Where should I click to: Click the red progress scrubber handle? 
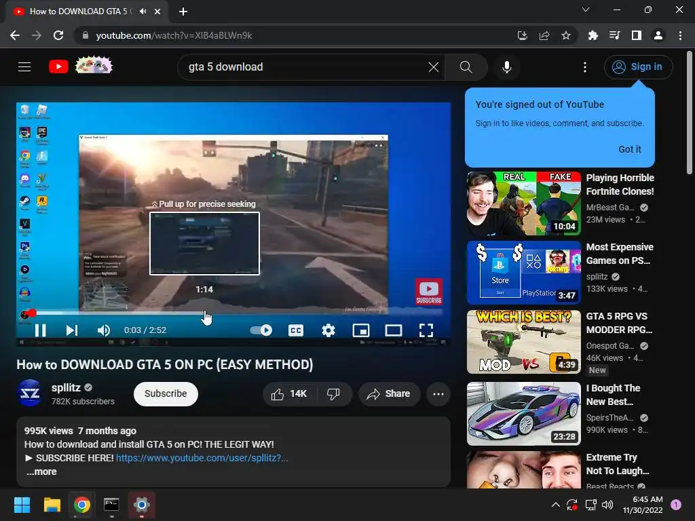32,313
